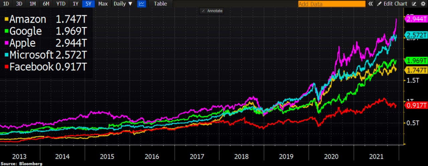
Task: Click the Amazon legend entry
Action: coord(46,19)
